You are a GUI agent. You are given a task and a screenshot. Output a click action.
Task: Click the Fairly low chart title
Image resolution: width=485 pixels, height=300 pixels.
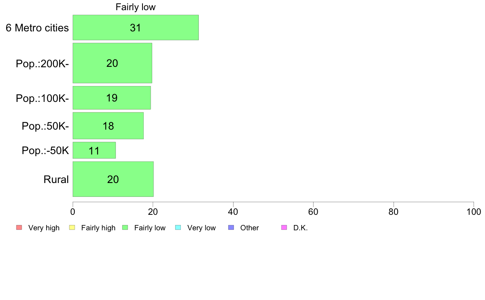pyautogui.click(x=136, y=7)
